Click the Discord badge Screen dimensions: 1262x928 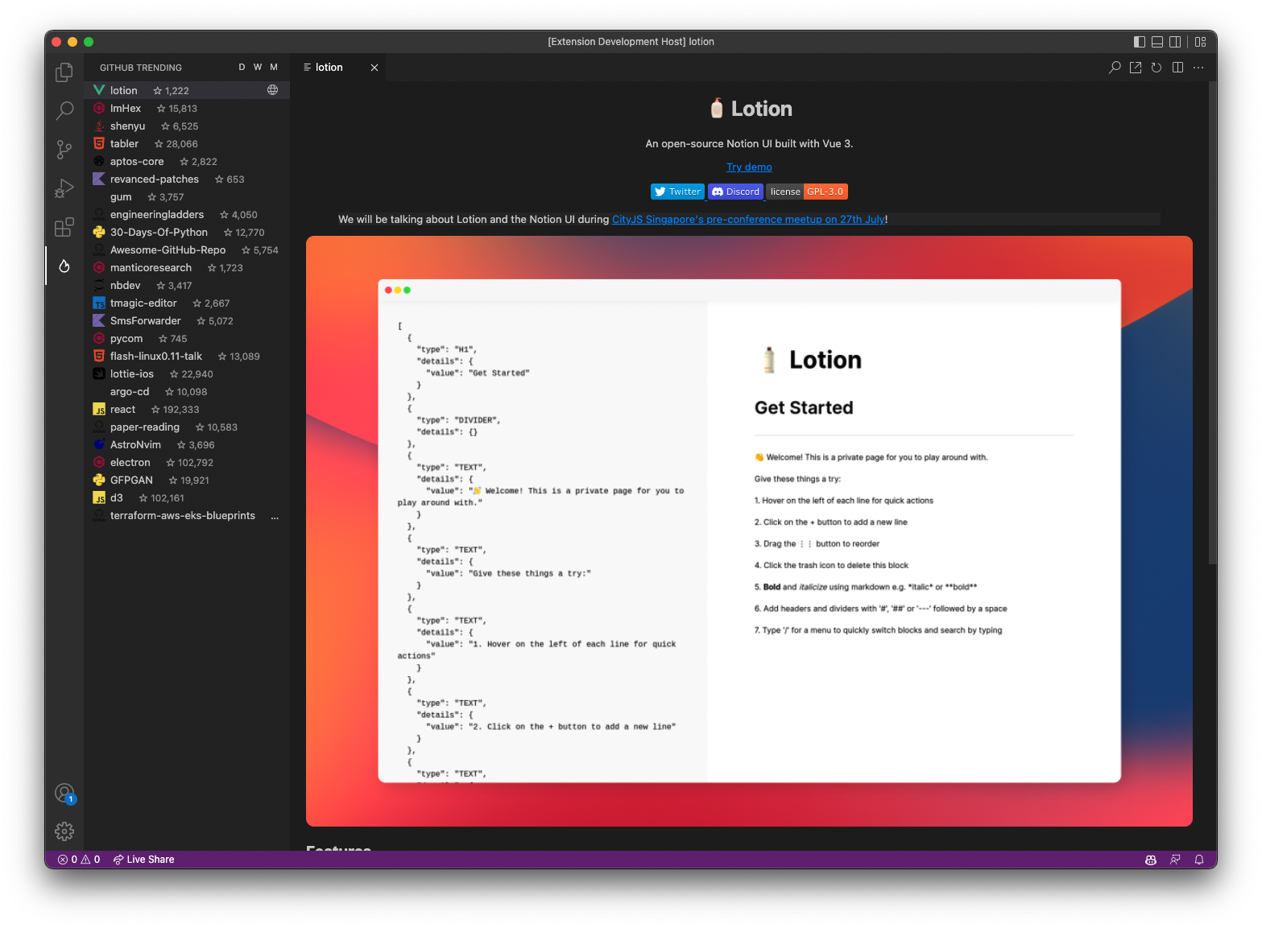pyautogui.click(x=735, y=192)
